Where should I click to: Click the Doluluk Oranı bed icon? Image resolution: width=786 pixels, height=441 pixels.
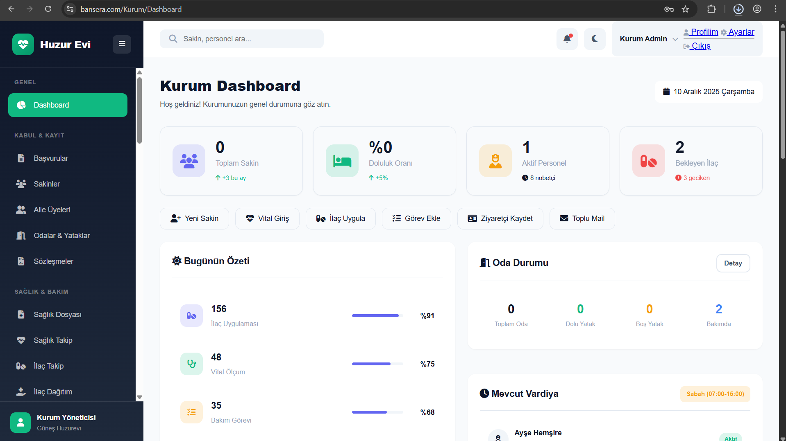pos(342,161)
